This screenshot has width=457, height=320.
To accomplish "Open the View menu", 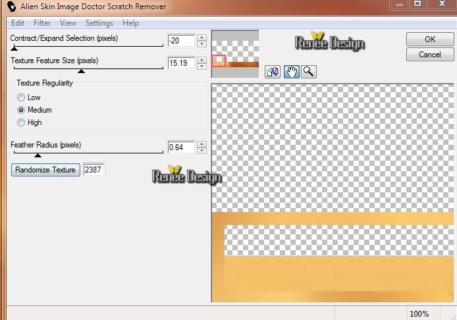I will click(68, 23).
